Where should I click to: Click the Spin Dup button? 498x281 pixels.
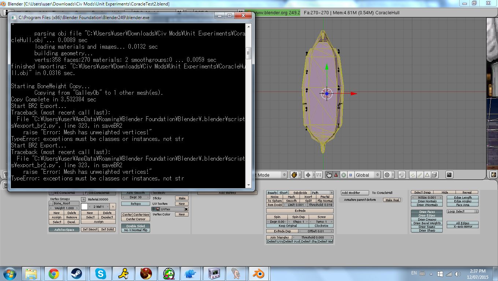(298, 217)
